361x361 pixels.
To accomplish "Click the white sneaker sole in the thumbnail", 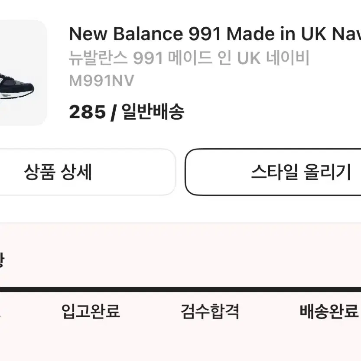I will (16, 95).
